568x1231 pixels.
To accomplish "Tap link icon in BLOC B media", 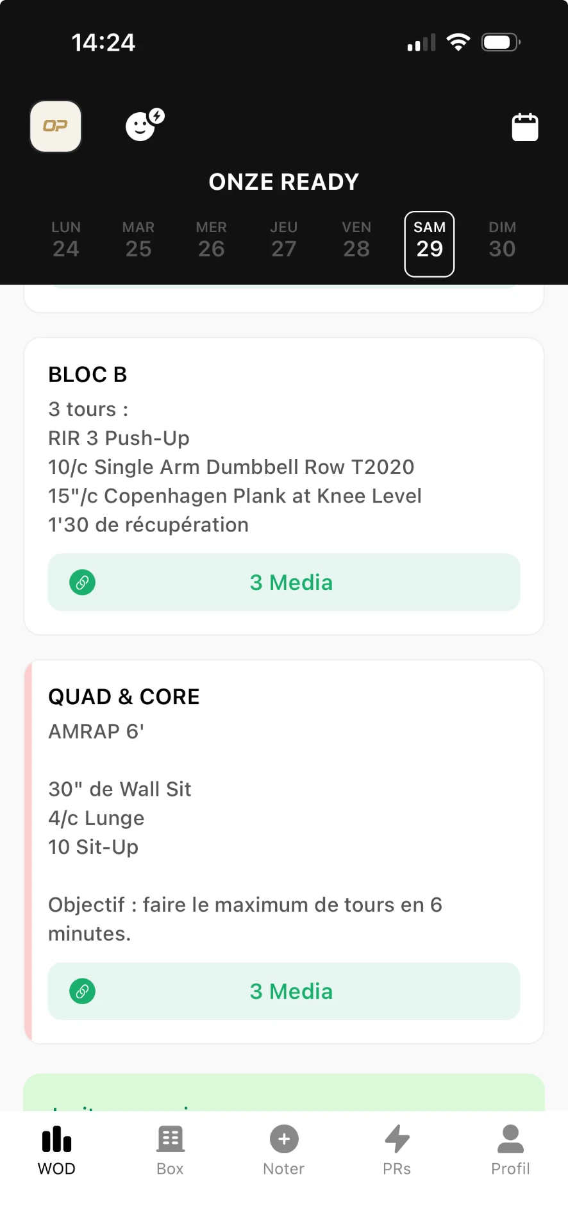I will tap(82, 582).
